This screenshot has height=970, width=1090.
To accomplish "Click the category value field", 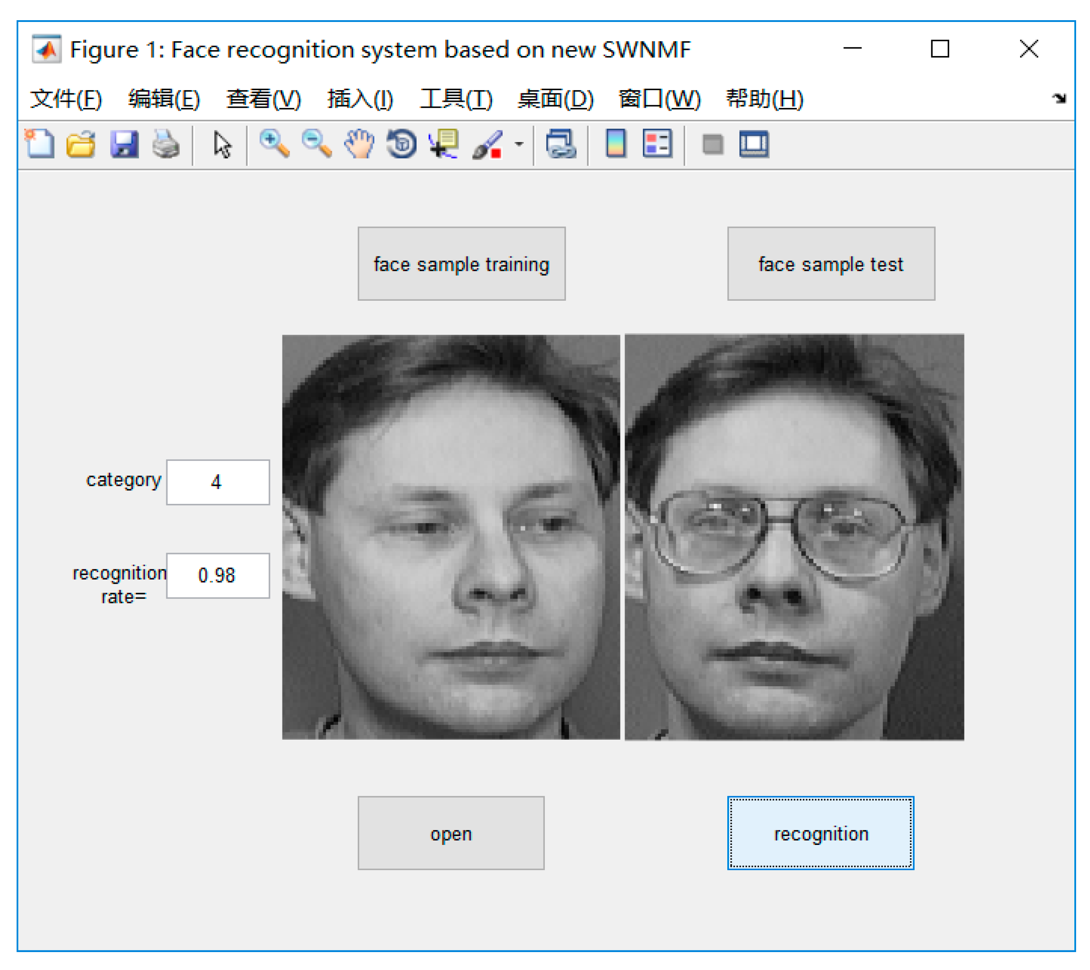I will coord(217,482).
